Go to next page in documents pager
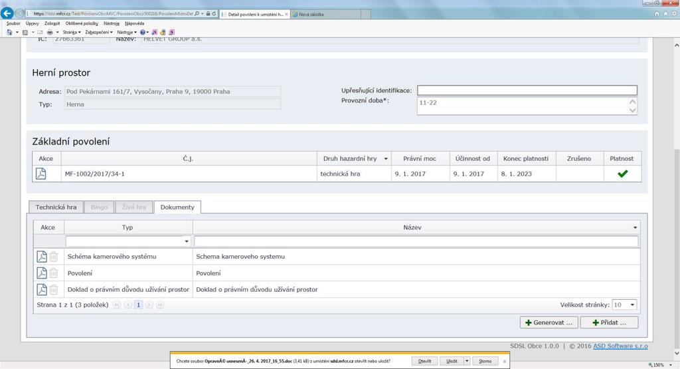Screen dimensions: 680x369 [x=149, y=305]
